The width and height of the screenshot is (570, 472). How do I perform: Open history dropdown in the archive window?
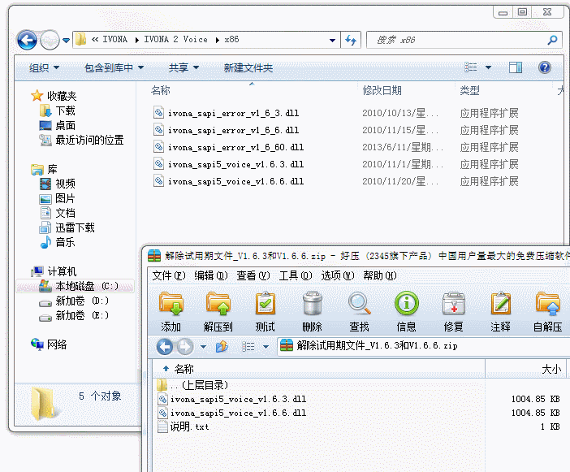coord(203,347)
